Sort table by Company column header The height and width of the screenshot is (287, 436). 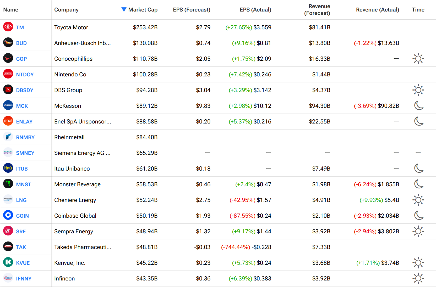click(66, 10)
